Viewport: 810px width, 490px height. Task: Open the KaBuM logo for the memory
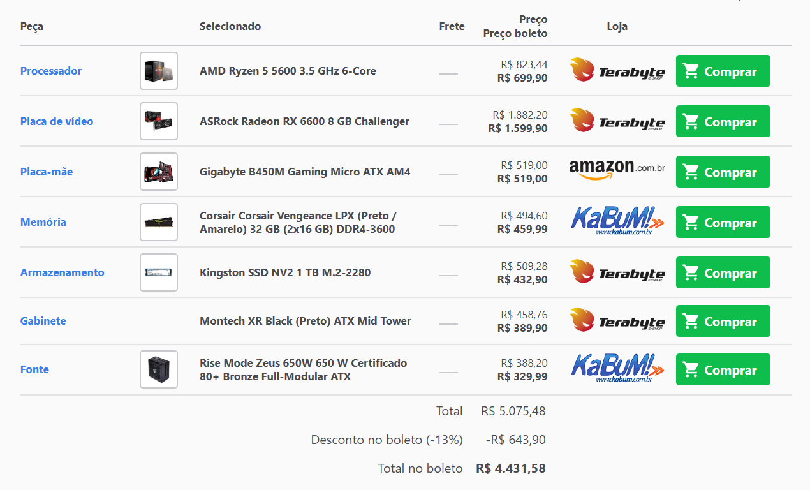coord(617,221)
